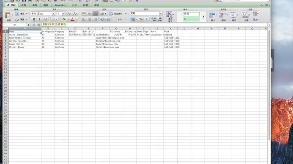Image resolution: width=293 pixels, height=164 pixels.
Task: Click the Clear eraser icon
Action: [x=17, y=19]
